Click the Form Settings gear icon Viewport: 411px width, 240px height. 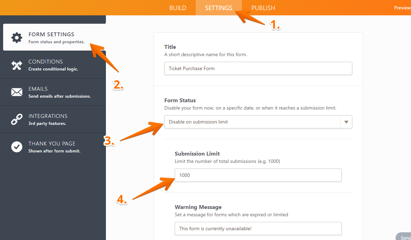[17, 38]
